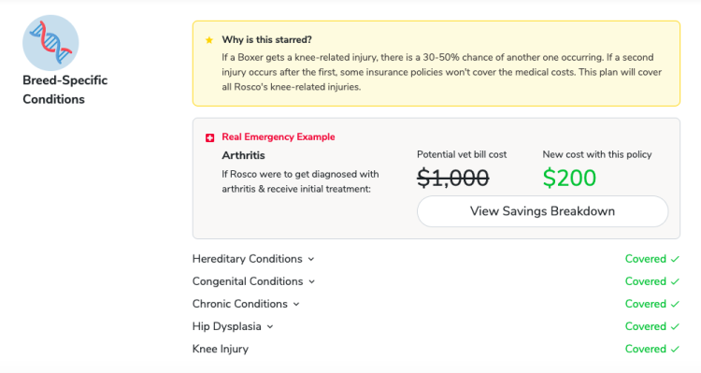Open View Savings Breakdown
The image size is (701, 373).
tap(542, 211)
